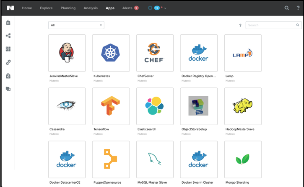Open the Analysis tab
The width and height of the screenshot is (304, 187).
(91, 8)
